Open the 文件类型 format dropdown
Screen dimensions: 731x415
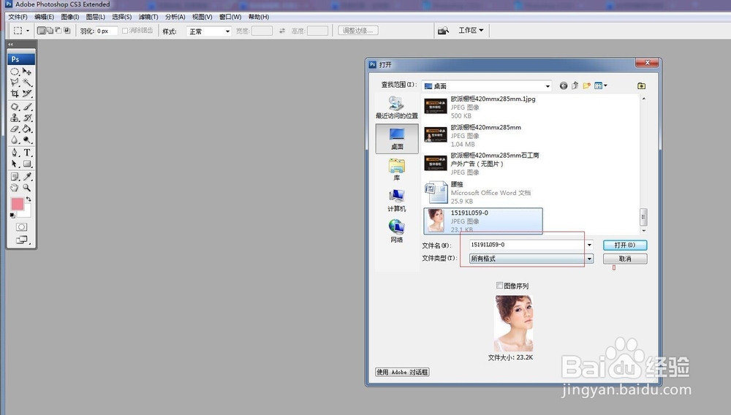pyautogui.click(x=531, y=259)
